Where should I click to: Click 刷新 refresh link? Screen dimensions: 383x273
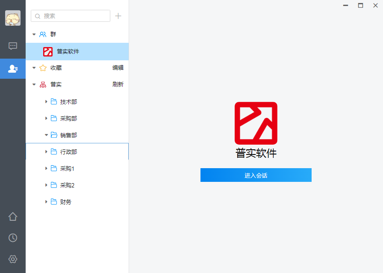(118, 84)
